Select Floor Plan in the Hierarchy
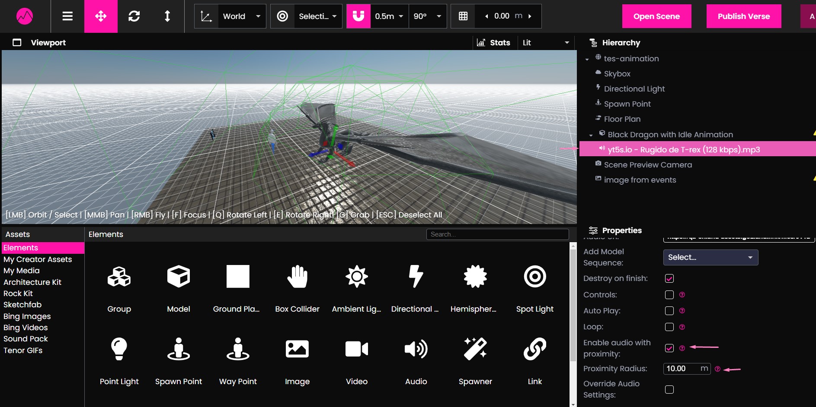Viewport: 816px width, 407px height. (622, 119)
